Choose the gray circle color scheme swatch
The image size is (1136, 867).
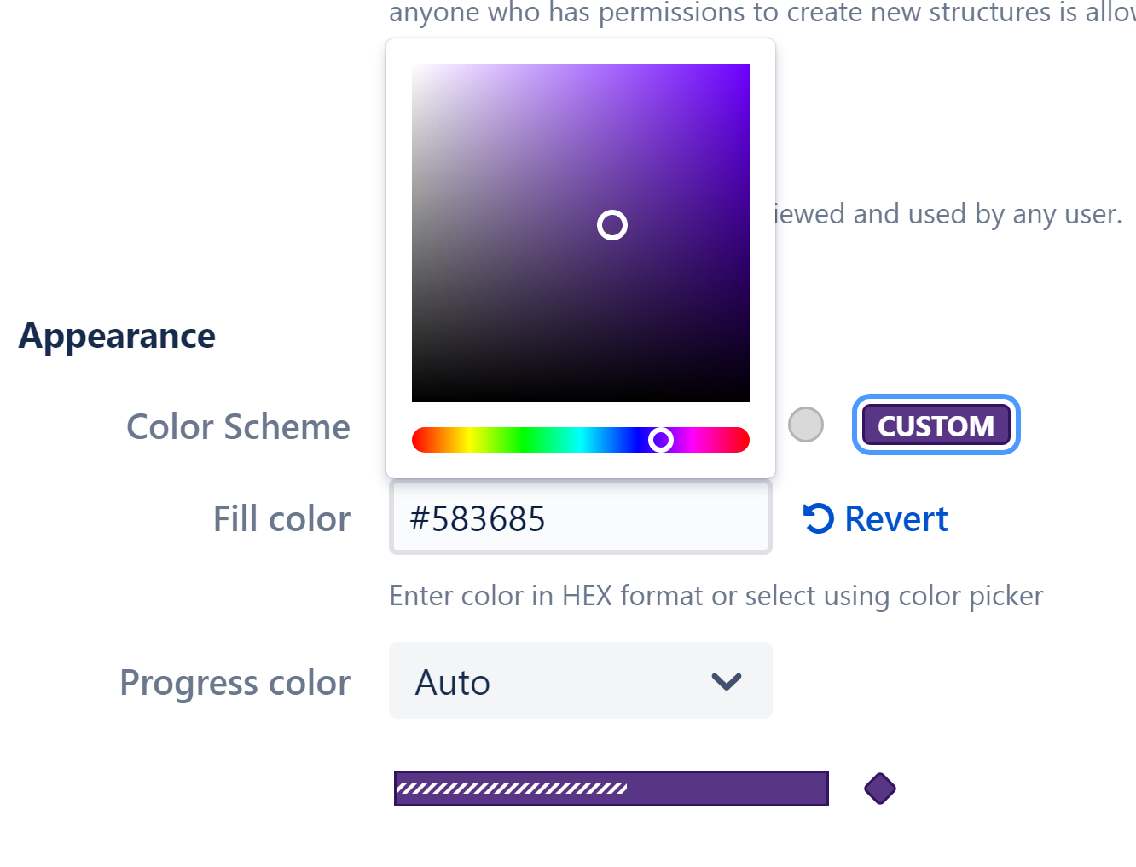806,425
